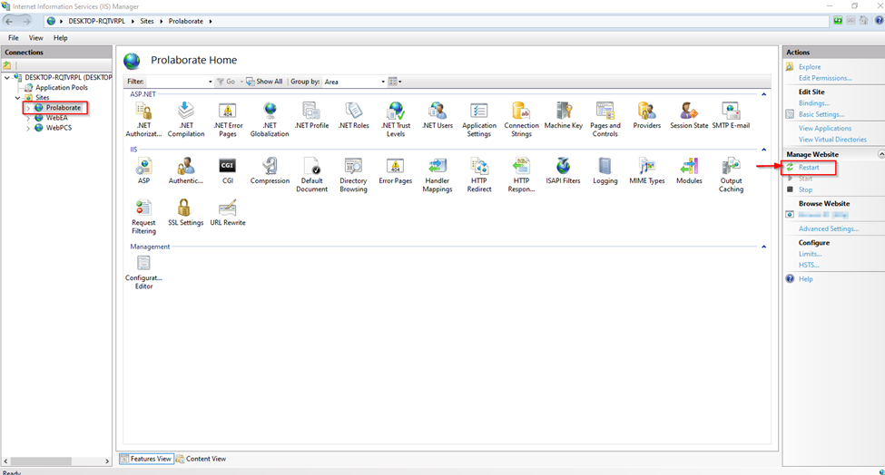The width and height of the screenshot is (885, 475).
Task: Open .NET Users feature
Action: [x=438, y=115]
